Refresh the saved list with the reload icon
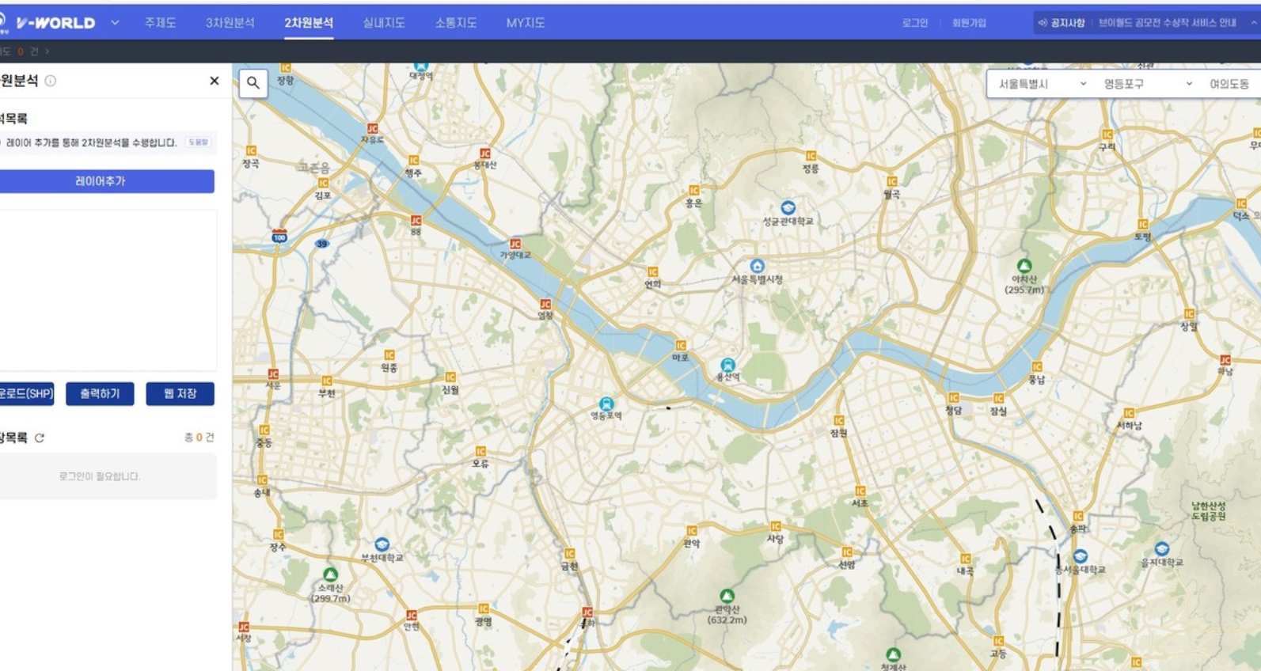 [x=40, y=438]
